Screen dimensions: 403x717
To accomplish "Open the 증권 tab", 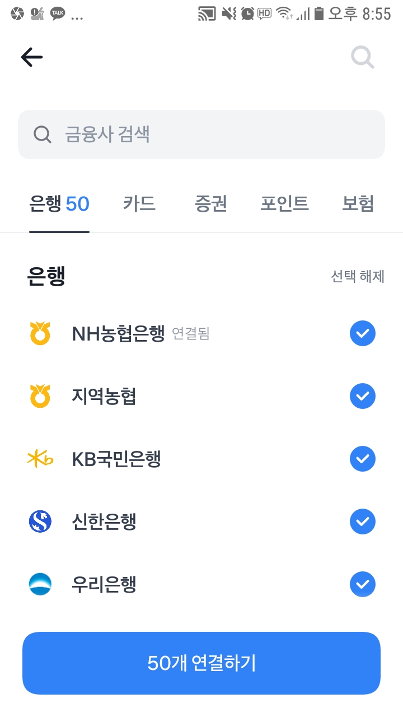I will coord(211,204).
